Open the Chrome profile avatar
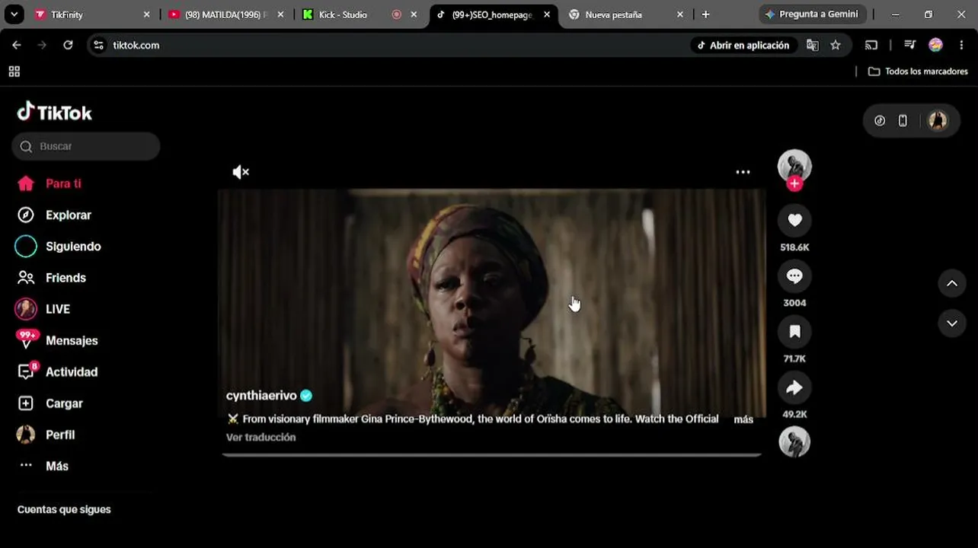Viewport: 978px width, 548px height. (x=935, y=46)
